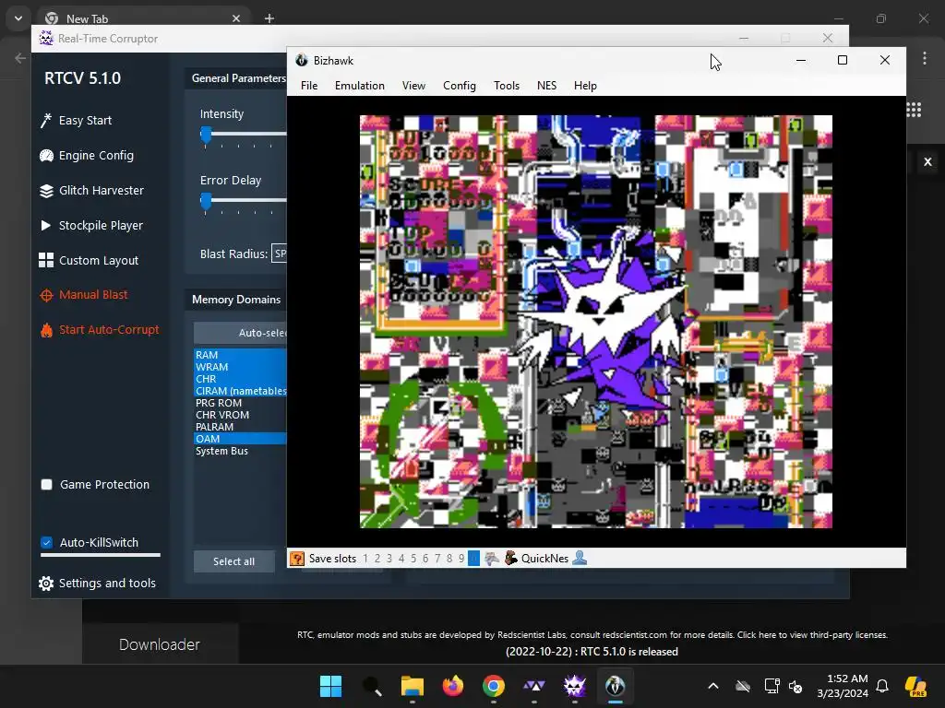Close the New Tab browser tab
Screen dimensions: 945x708
(x=236, y=18)
